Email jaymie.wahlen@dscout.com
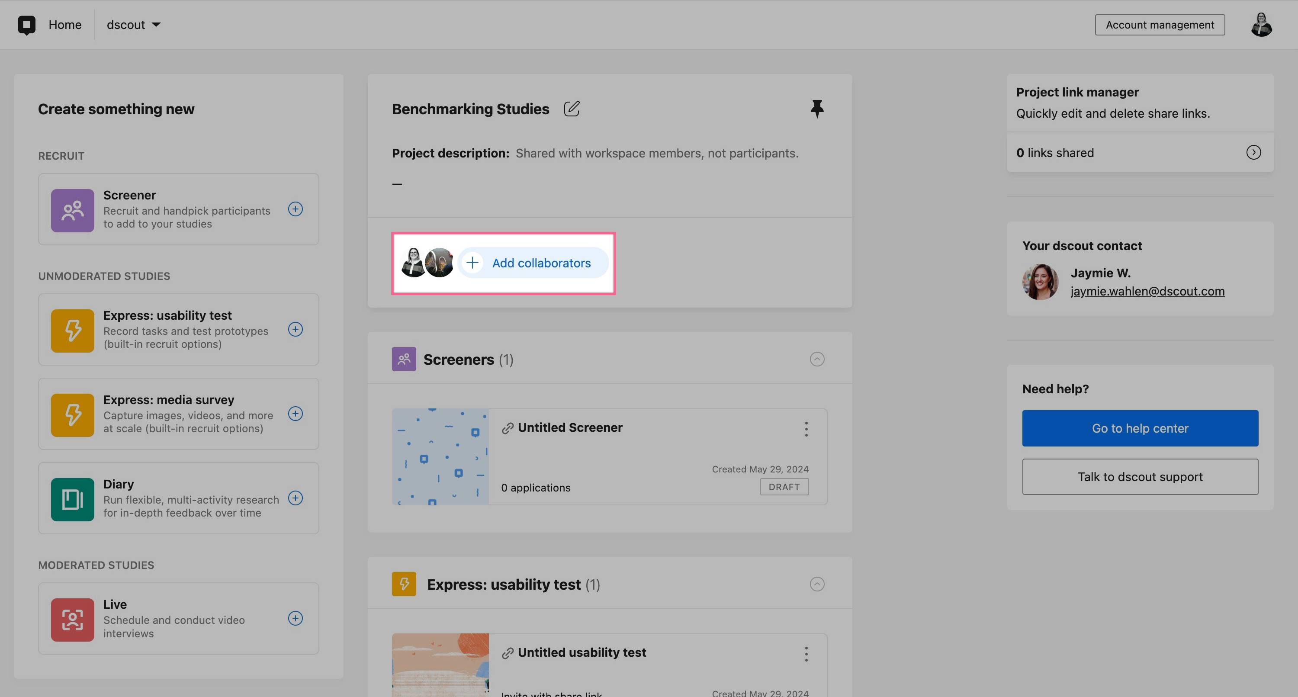 (x=1147, y=291)
